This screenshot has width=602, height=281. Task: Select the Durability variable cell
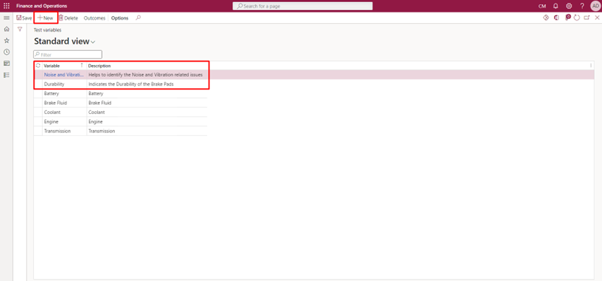pos(65,84)
